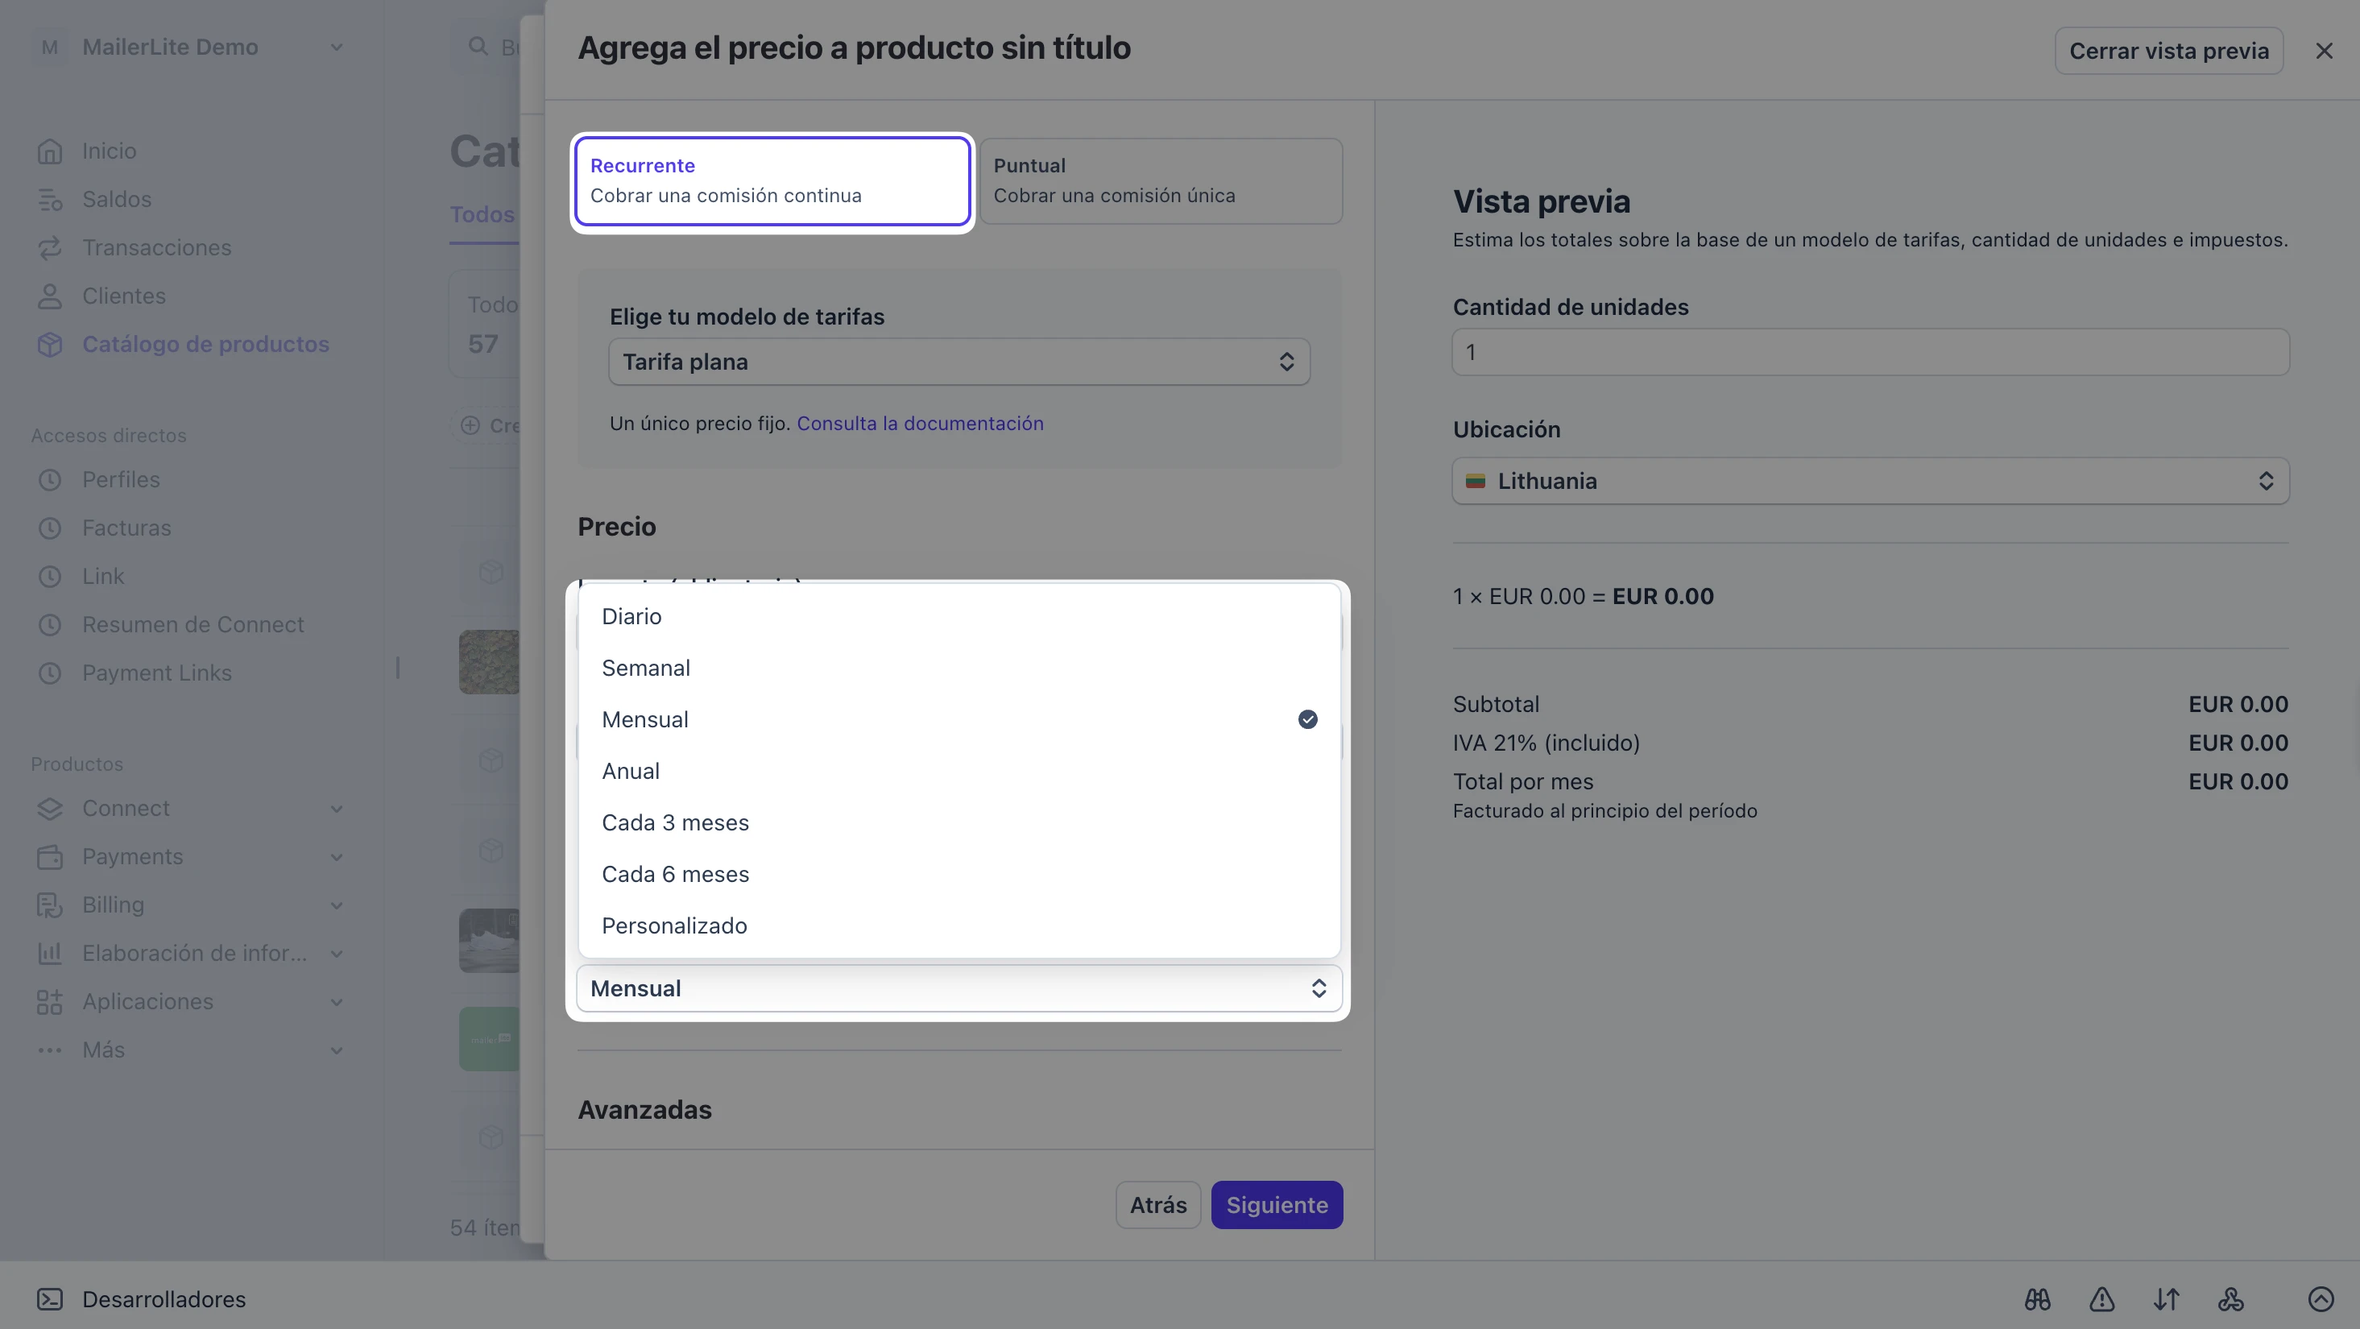Viewport: 2360px width, 1329px height.
Task: Click the warning triangle icon in bottom bar
Action: coord(2101,1298)
